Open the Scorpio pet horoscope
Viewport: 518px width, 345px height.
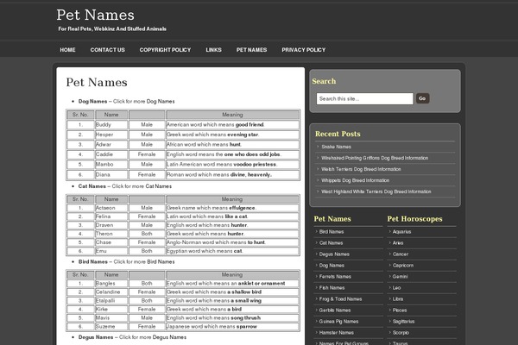[401, 333]
